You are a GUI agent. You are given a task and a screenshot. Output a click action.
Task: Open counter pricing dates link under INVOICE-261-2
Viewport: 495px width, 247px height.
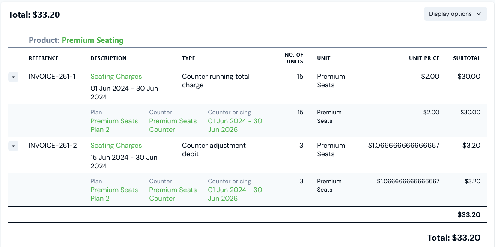click(235, 194)
